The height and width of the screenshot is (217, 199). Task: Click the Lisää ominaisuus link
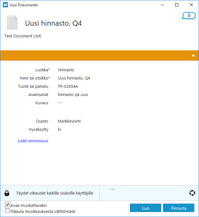click(x=33, y=141)
